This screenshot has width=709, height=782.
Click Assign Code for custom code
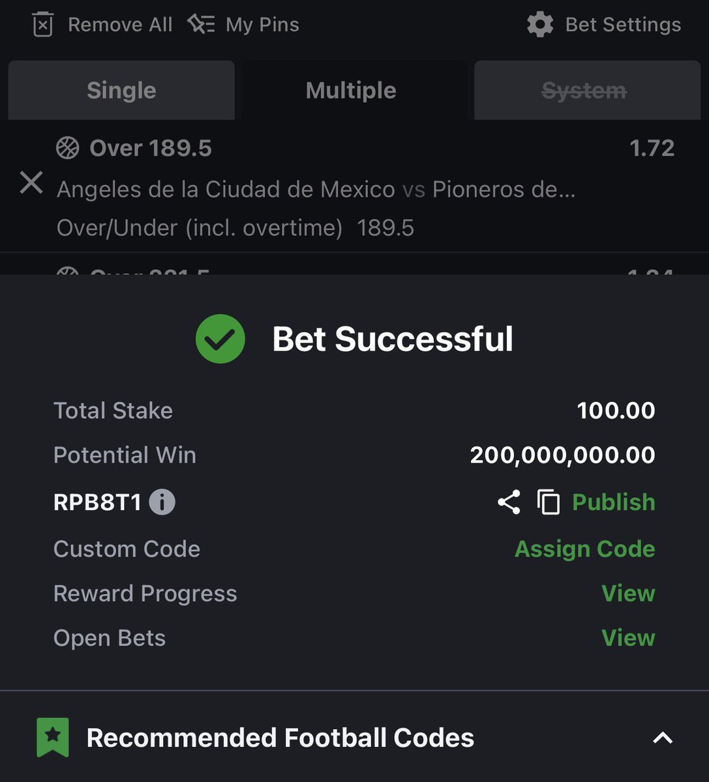[584, 549]
